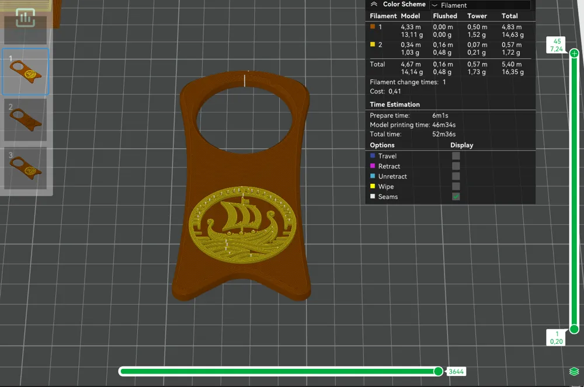Click the magenta Retract legend color icon
Image resolution: width=584 pixels, height=387 pixels.
tap(373, 166)
